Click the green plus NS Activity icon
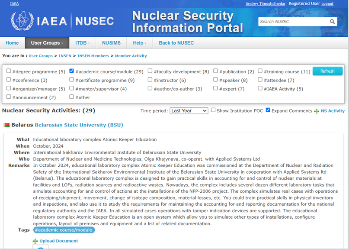Screen dimensions: 349x249 (316, 111)
